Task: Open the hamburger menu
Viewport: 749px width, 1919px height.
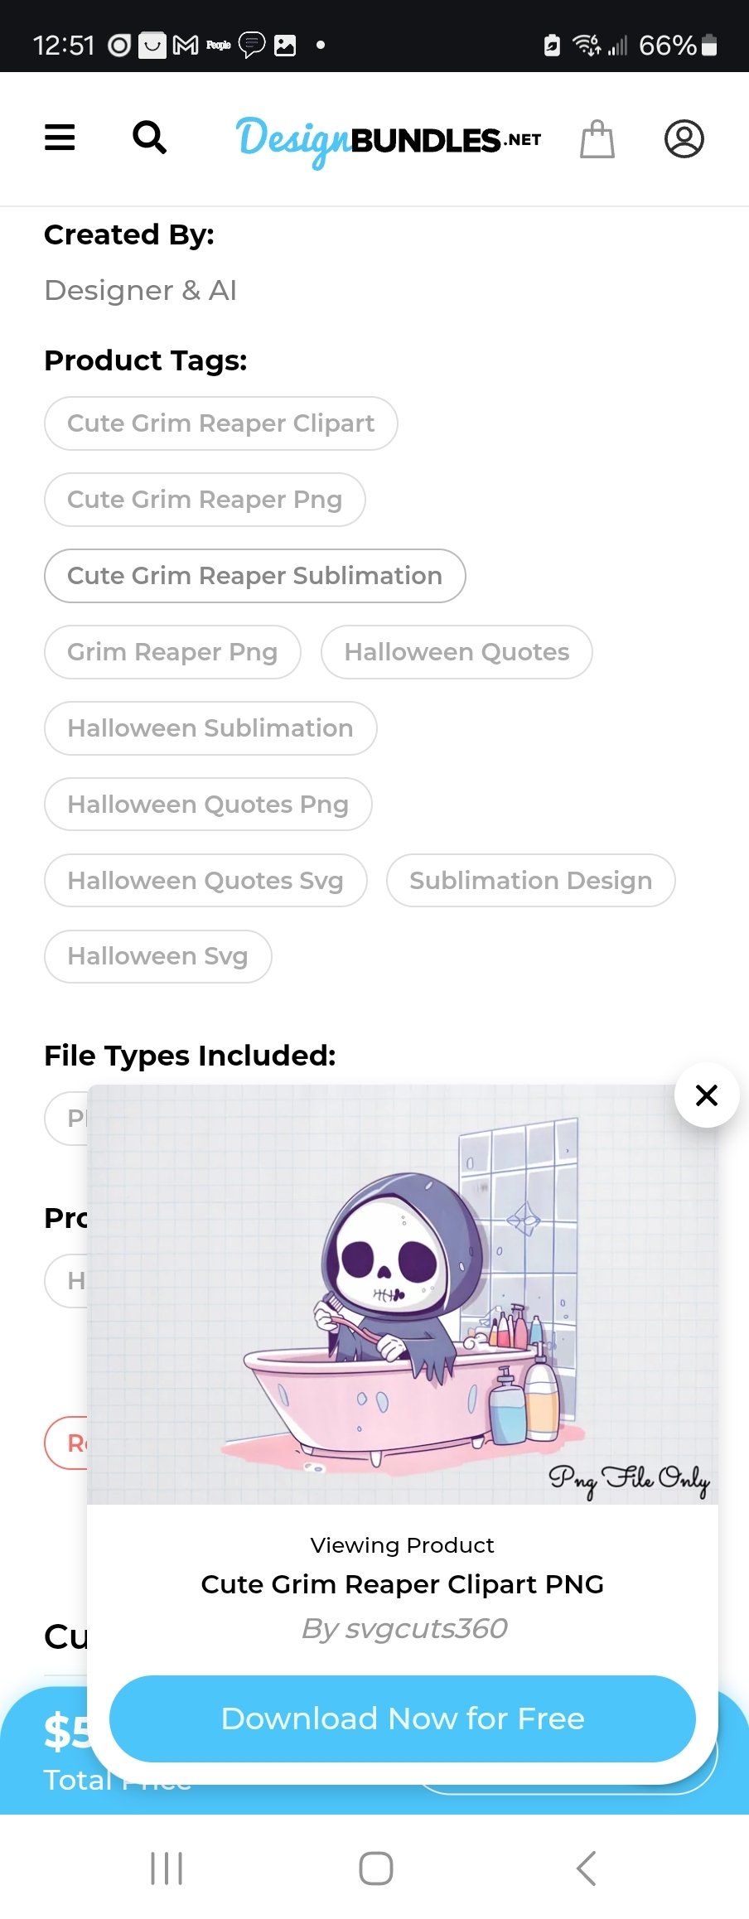Action: coord(60,138)
